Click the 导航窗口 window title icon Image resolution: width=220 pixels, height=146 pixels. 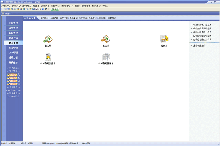[3, 13]
